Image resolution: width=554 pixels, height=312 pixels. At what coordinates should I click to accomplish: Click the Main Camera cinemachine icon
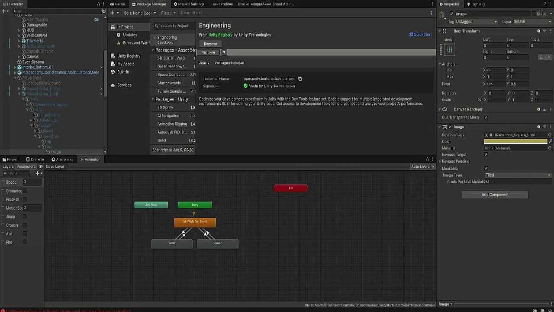[x=96, y=19]
